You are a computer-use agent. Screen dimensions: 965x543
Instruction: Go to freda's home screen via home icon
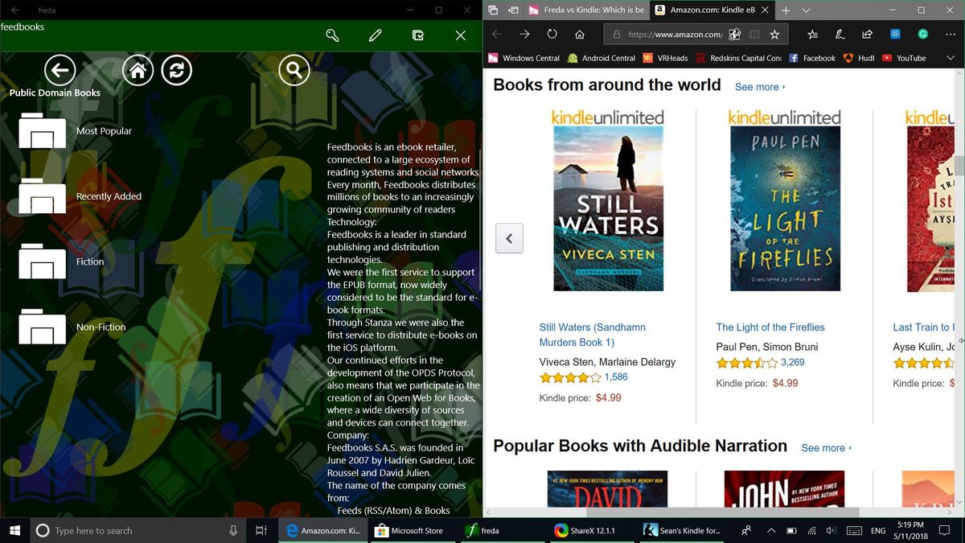137,71
